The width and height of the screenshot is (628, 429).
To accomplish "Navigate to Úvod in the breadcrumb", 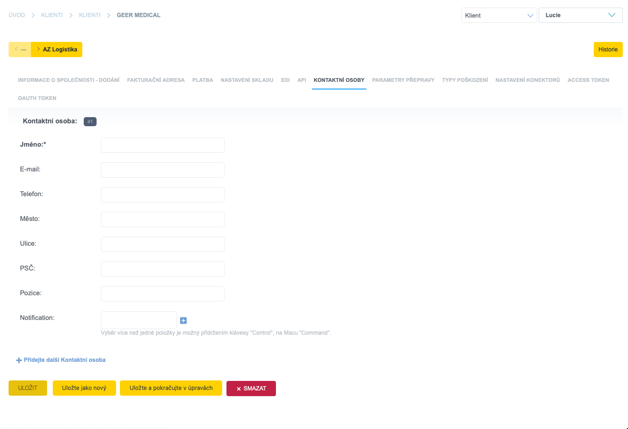I will [x=17, y=15].
